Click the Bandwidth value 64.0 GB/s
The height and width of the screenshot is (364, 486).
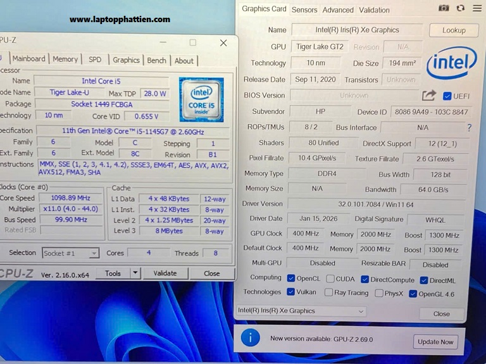433,189
